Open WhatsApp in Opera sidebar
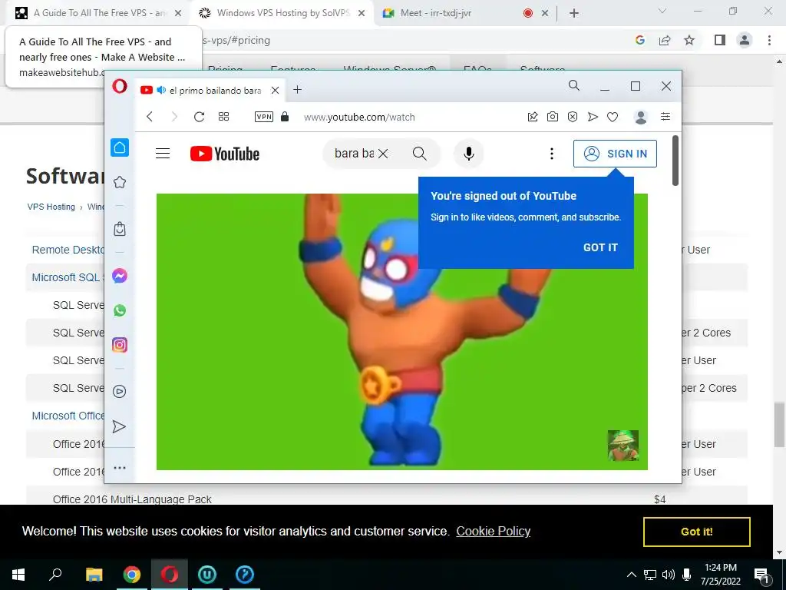Image resolution: width=786 pixels, height=590 pixels. click(x=119, y=310)
